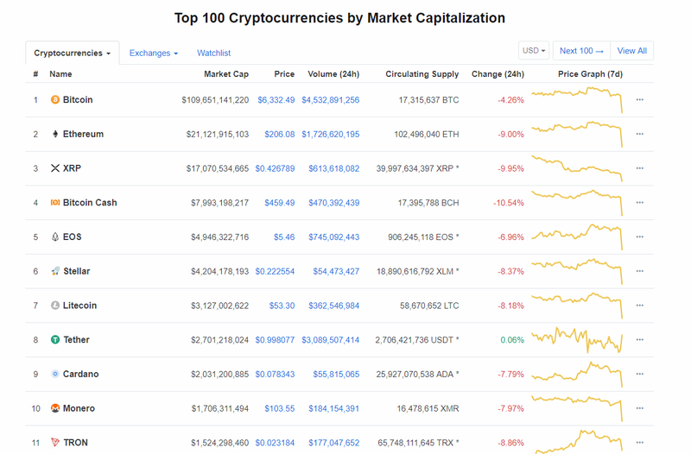Sort by Volume (24h) column header

(x=333, y=74)
